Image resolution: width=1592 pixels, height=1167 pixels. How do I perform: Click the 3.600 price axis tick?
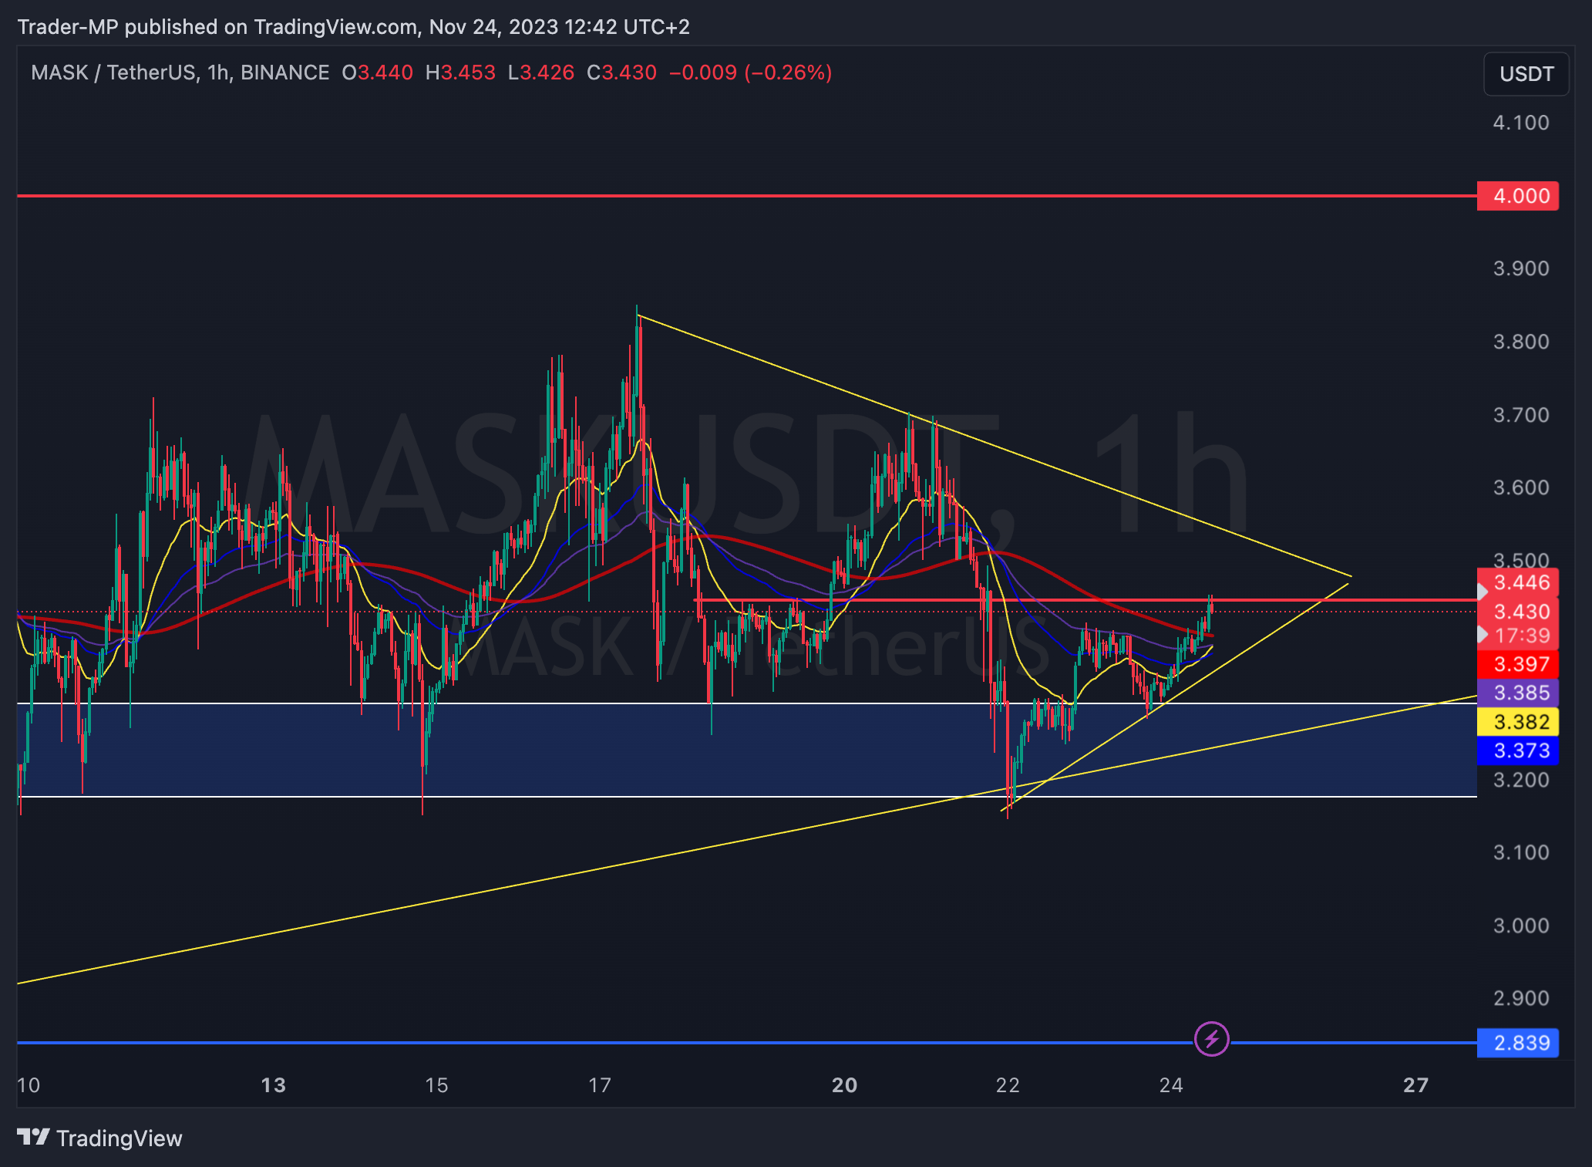1520,487
